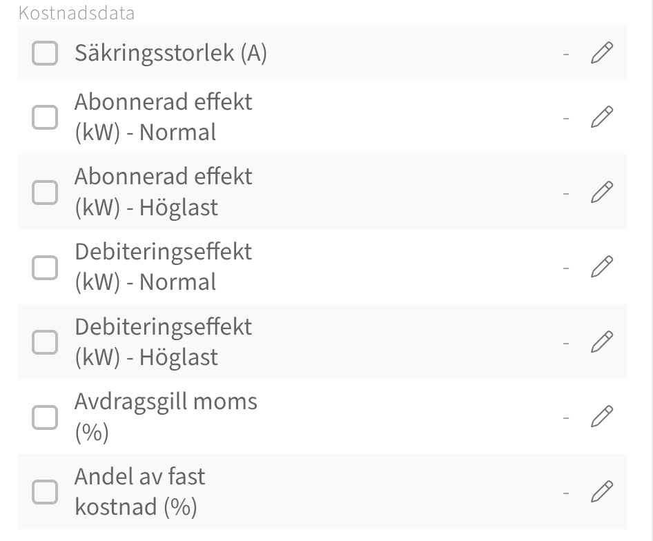
Task: Edit the Andel av fast kostnad value
Action: pyautogui.click(x=602, y=491)
